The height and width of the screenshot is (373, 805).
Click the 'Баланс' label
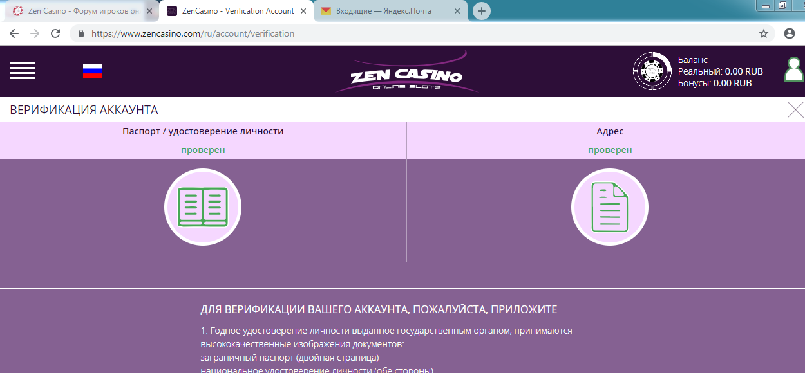coord(693,60)
